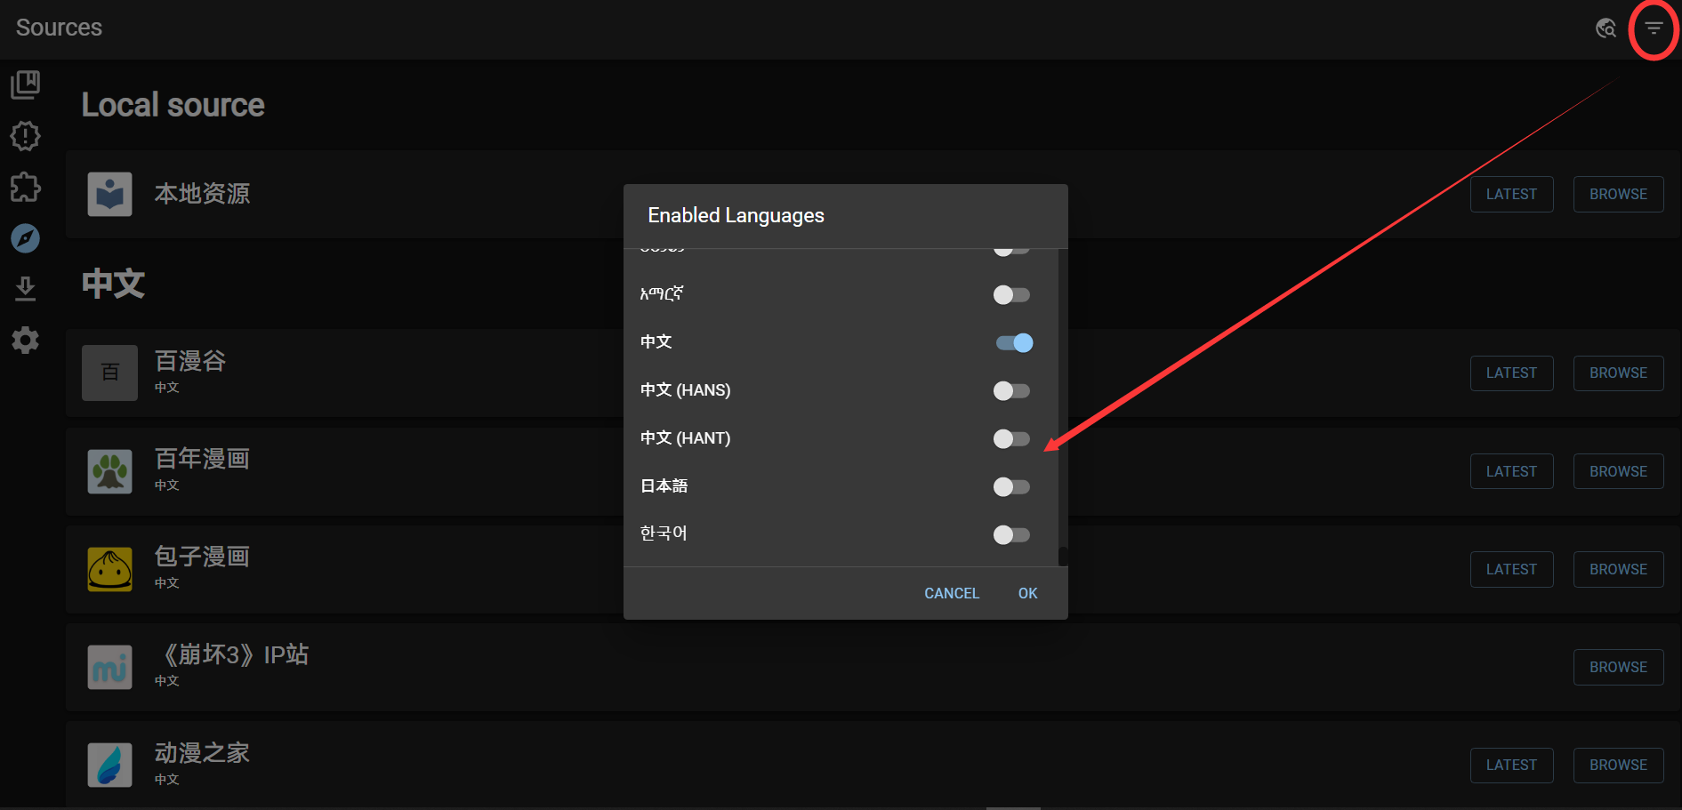Click LATEST for 百漫谷
Image resolution: width=1682 pixels, height=810 pixels.
tap(1511, 373)
